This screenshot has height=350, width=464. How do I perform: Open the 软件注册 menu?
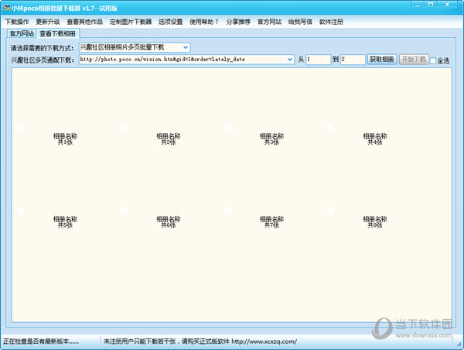331,22
